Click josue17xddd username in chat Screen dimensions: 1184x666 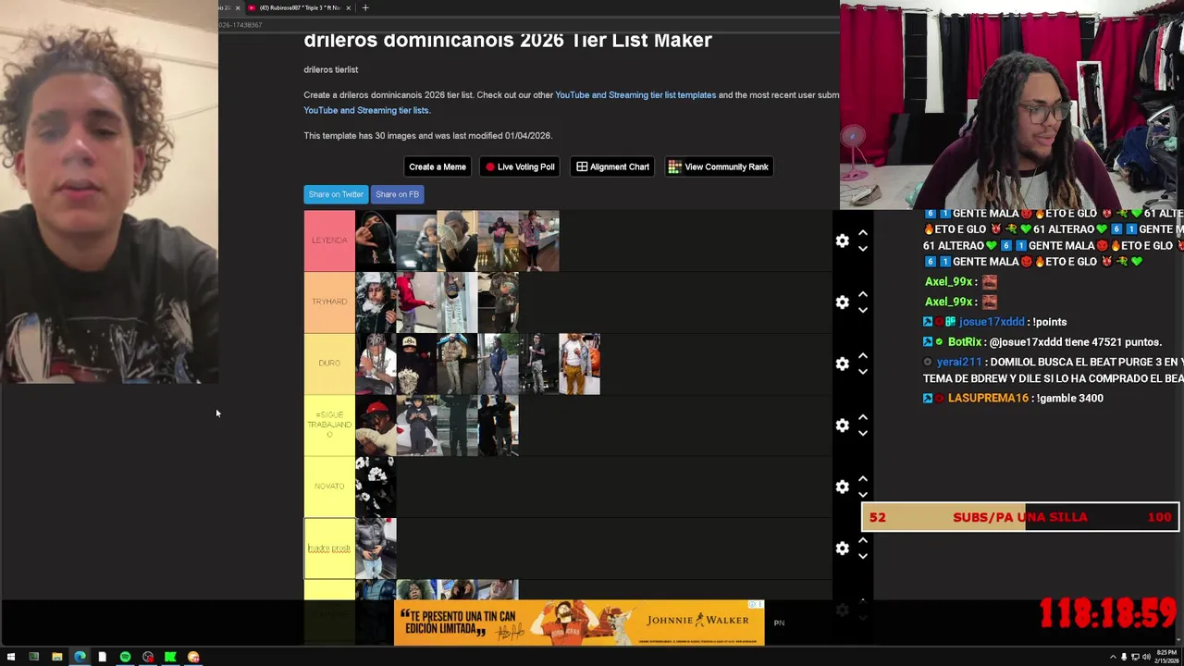click(992, 322)
